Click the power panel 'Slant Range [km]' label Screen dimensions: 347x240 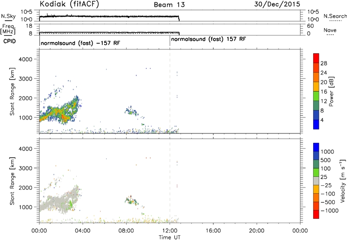pos(12,91)
